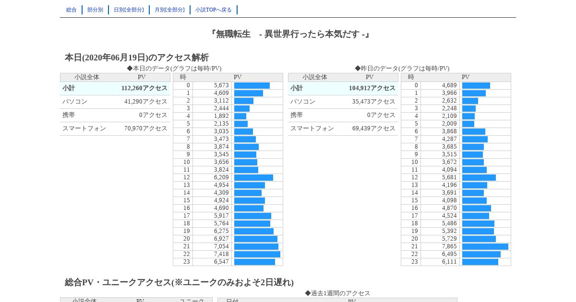The width and height of the screenshot is (576, 302).
Task: Open the 月別[全部分] link
Action: pyautogui.click(x=169, y=10)
